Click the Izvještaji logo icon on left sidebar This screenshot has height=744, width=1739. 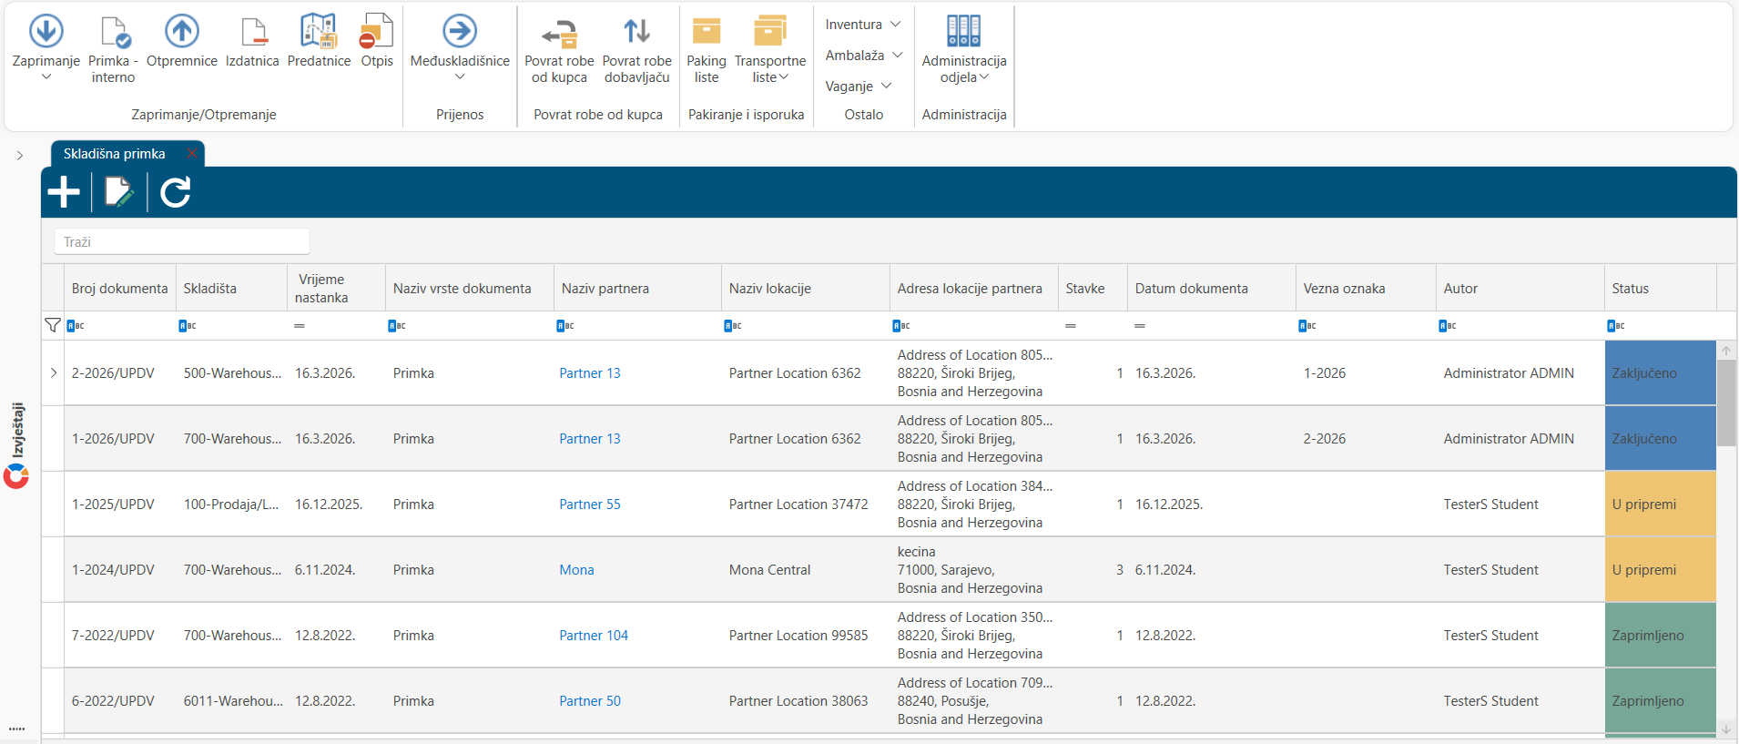[x=16, y=475]
